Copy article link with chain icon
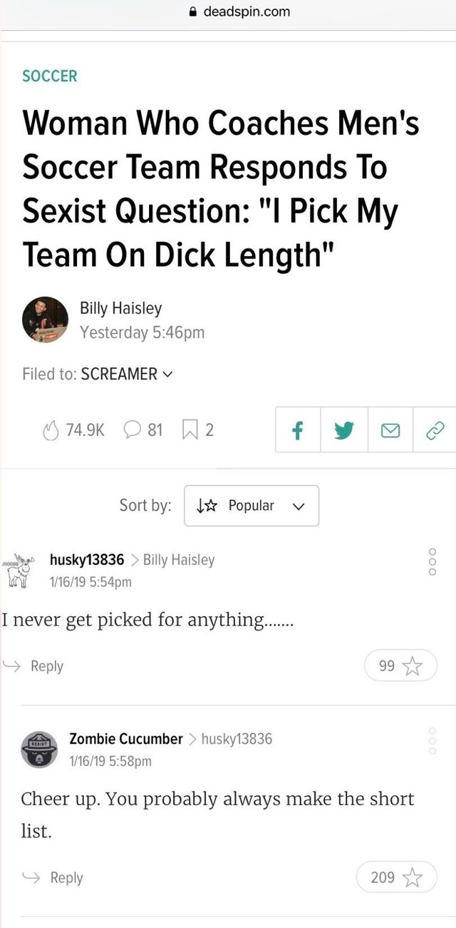Screen dimensions: 456x928 pos(435,429)
